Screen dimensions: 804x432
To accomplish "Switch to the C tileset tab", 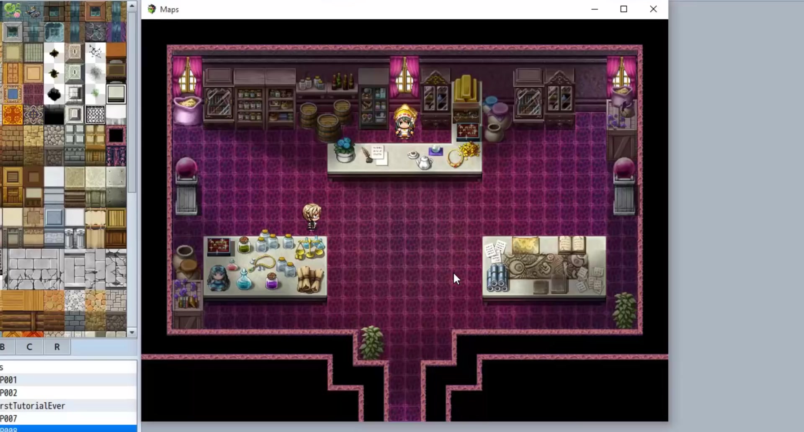I will tap(29, 347).
